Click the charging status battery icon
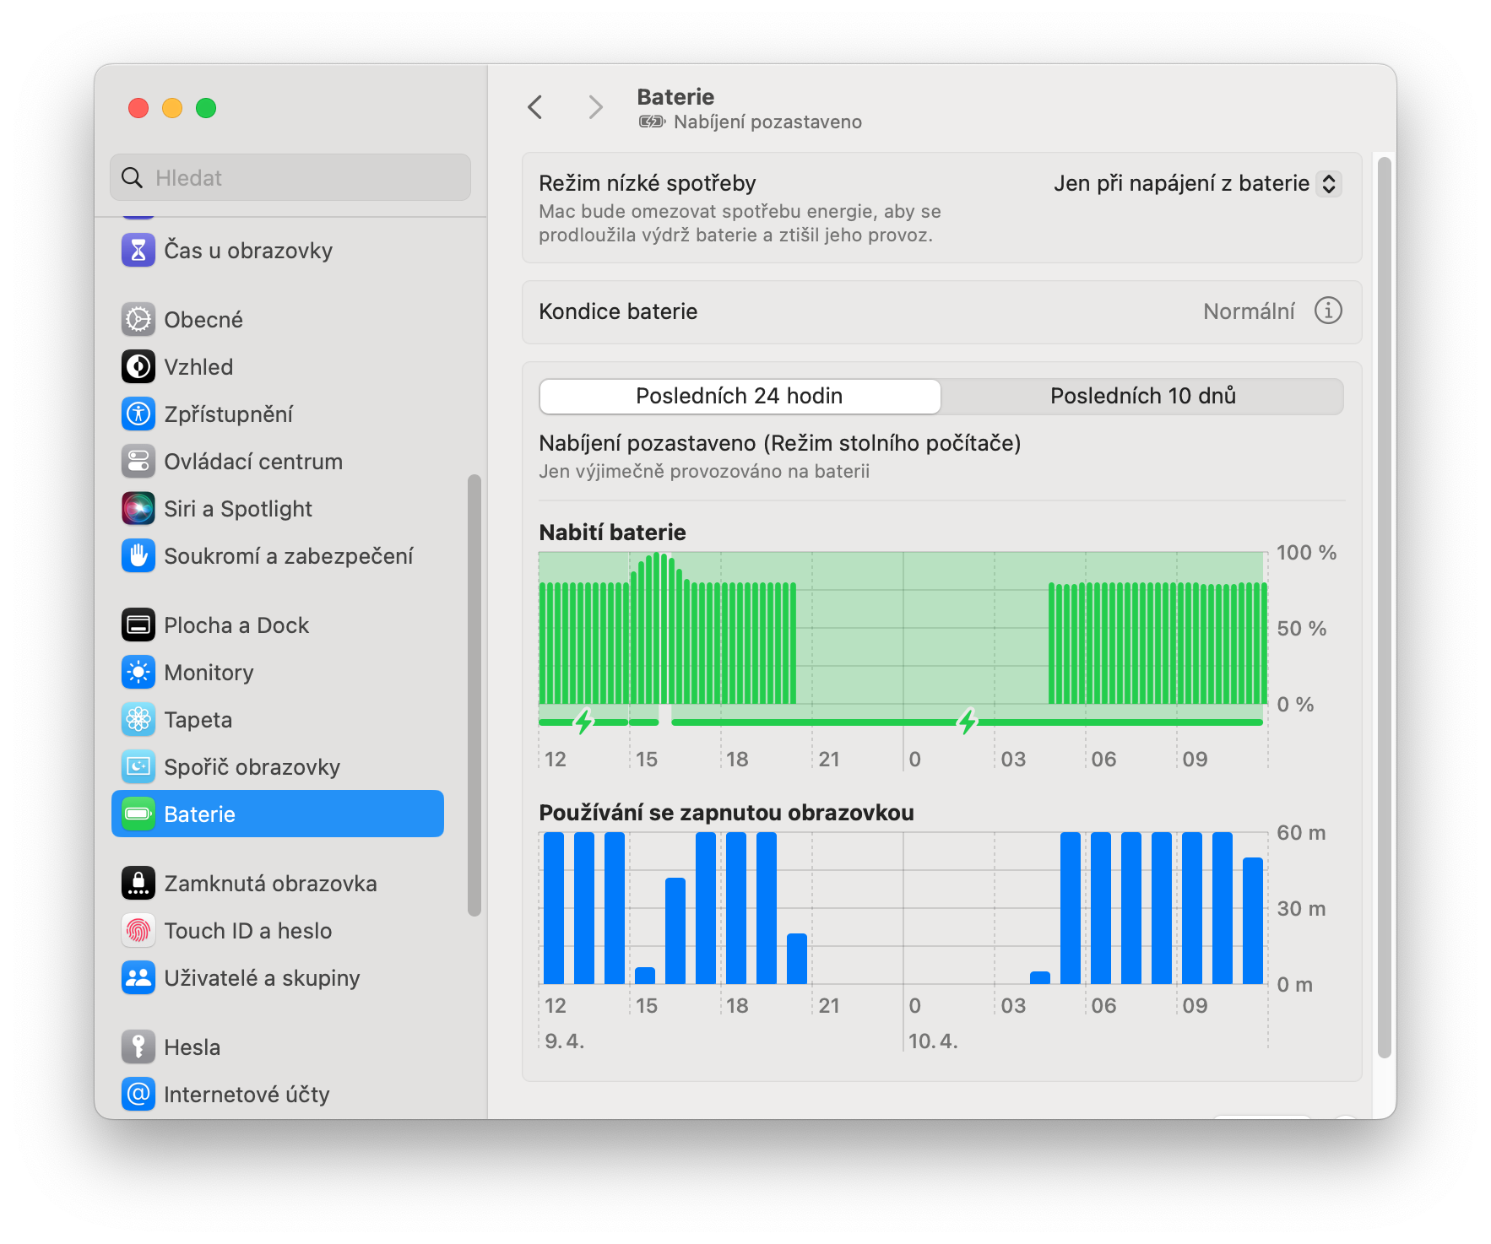 click(652, 122)
